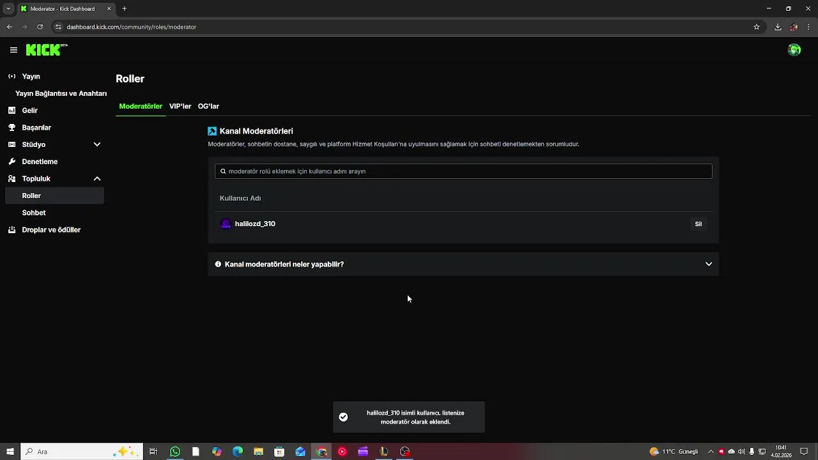Open Microsoft Edge from the taskbar

coord(238,452)
